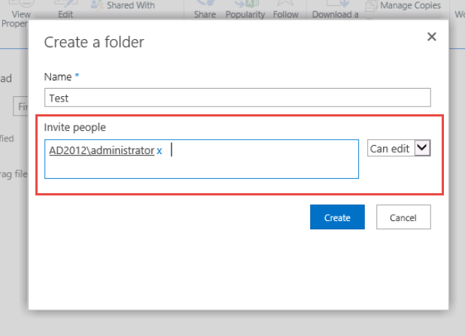Click the Edit ribbon button
Screen dimensions: 465x336
[65, 14]
